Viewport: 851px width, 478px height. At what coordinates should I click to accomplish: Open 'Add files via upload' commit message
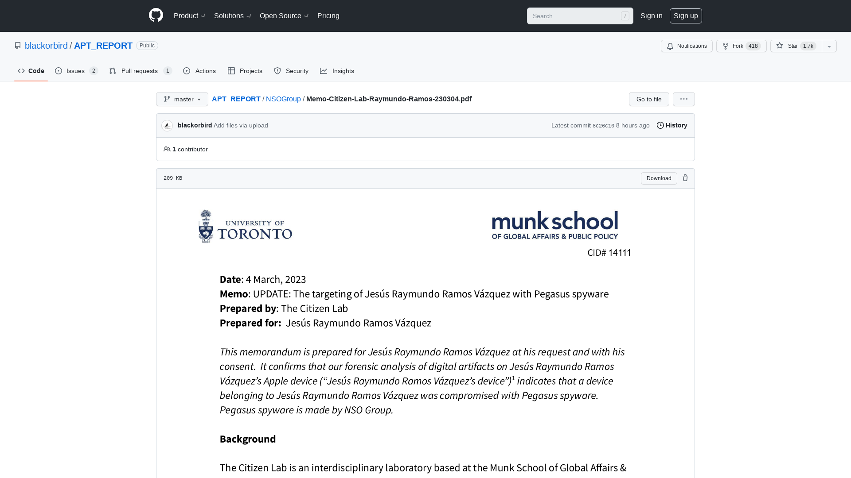[241, 125]
